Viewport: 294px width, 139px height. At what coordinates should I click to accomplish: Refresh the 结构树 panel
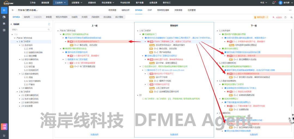click(49, 24)
